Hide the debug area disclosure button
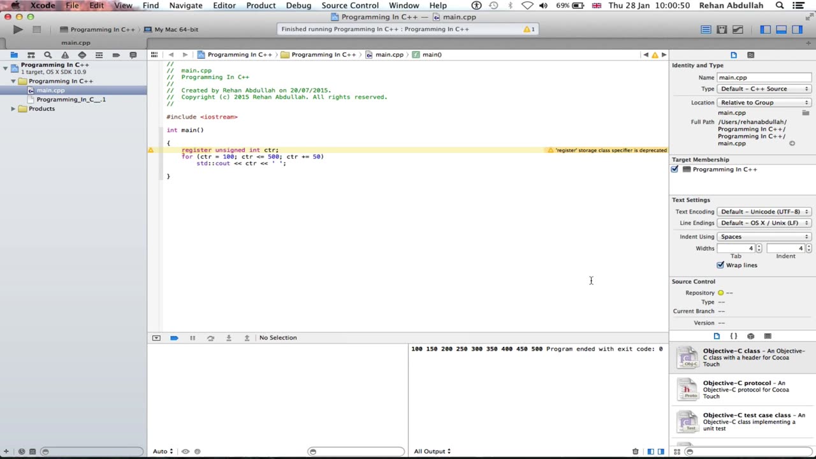 coord(156,338)
